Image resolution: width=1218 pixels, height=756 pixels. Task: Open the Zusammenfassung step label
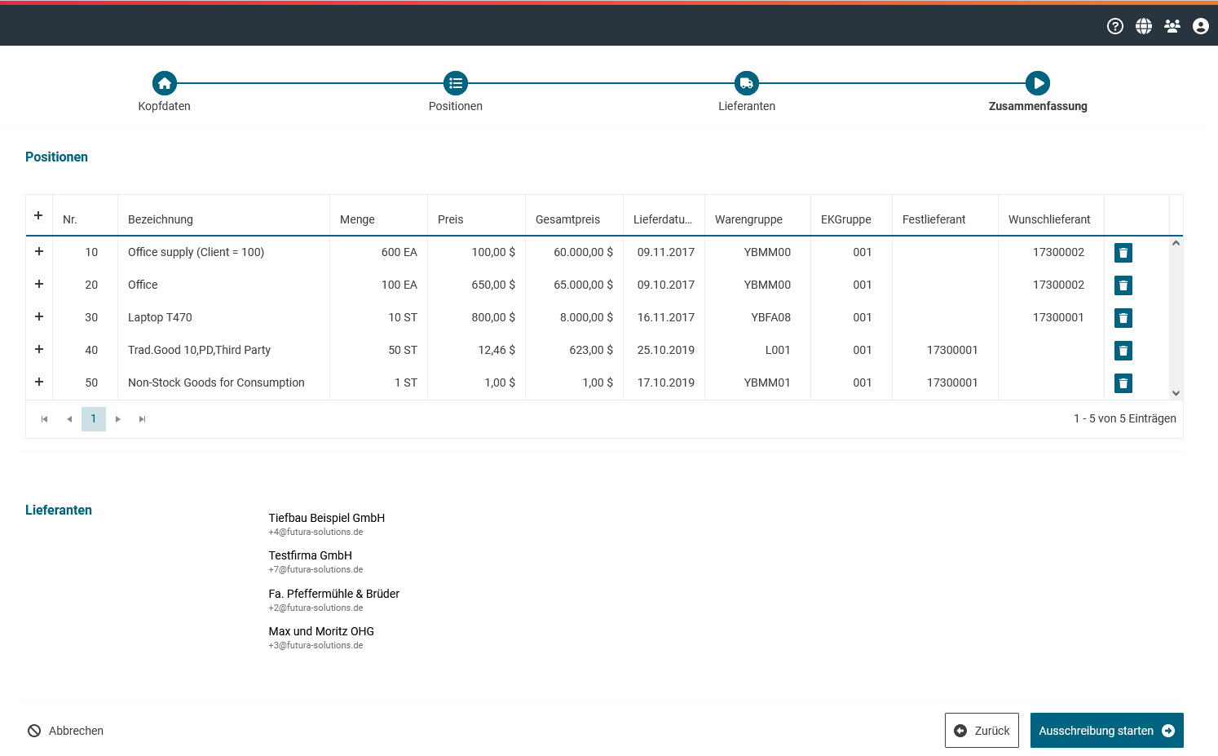pyautogui.click(x=1038, y=106)
